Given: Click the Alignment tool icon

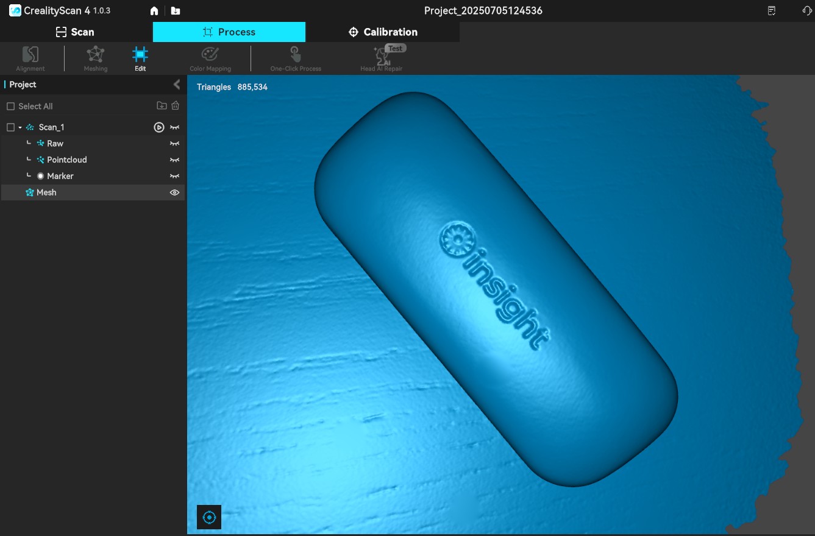Looking at the screenshot, I should tap(30, 55).
